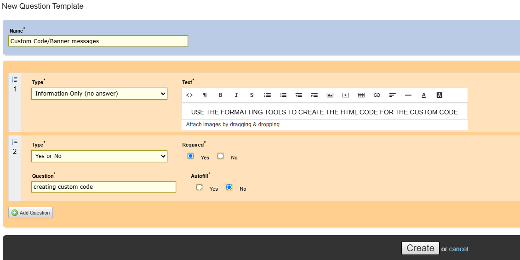Insert a hyperlink using link icon

[377, 95]
